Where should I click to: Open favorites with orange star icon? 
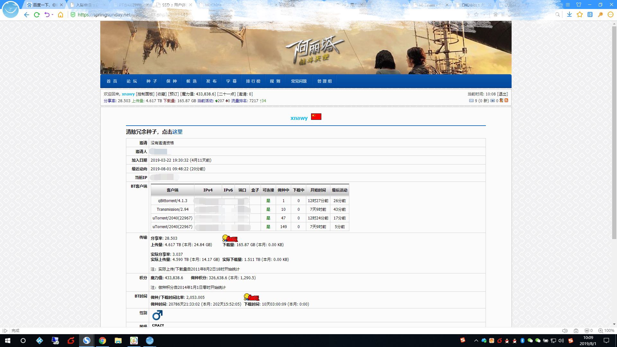tap(579, 14)
